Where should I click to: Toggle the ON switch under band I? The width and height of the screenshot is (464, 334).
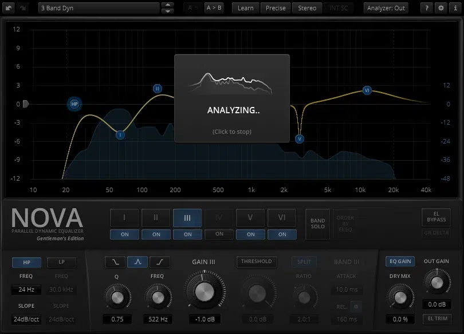pos(125,234)
